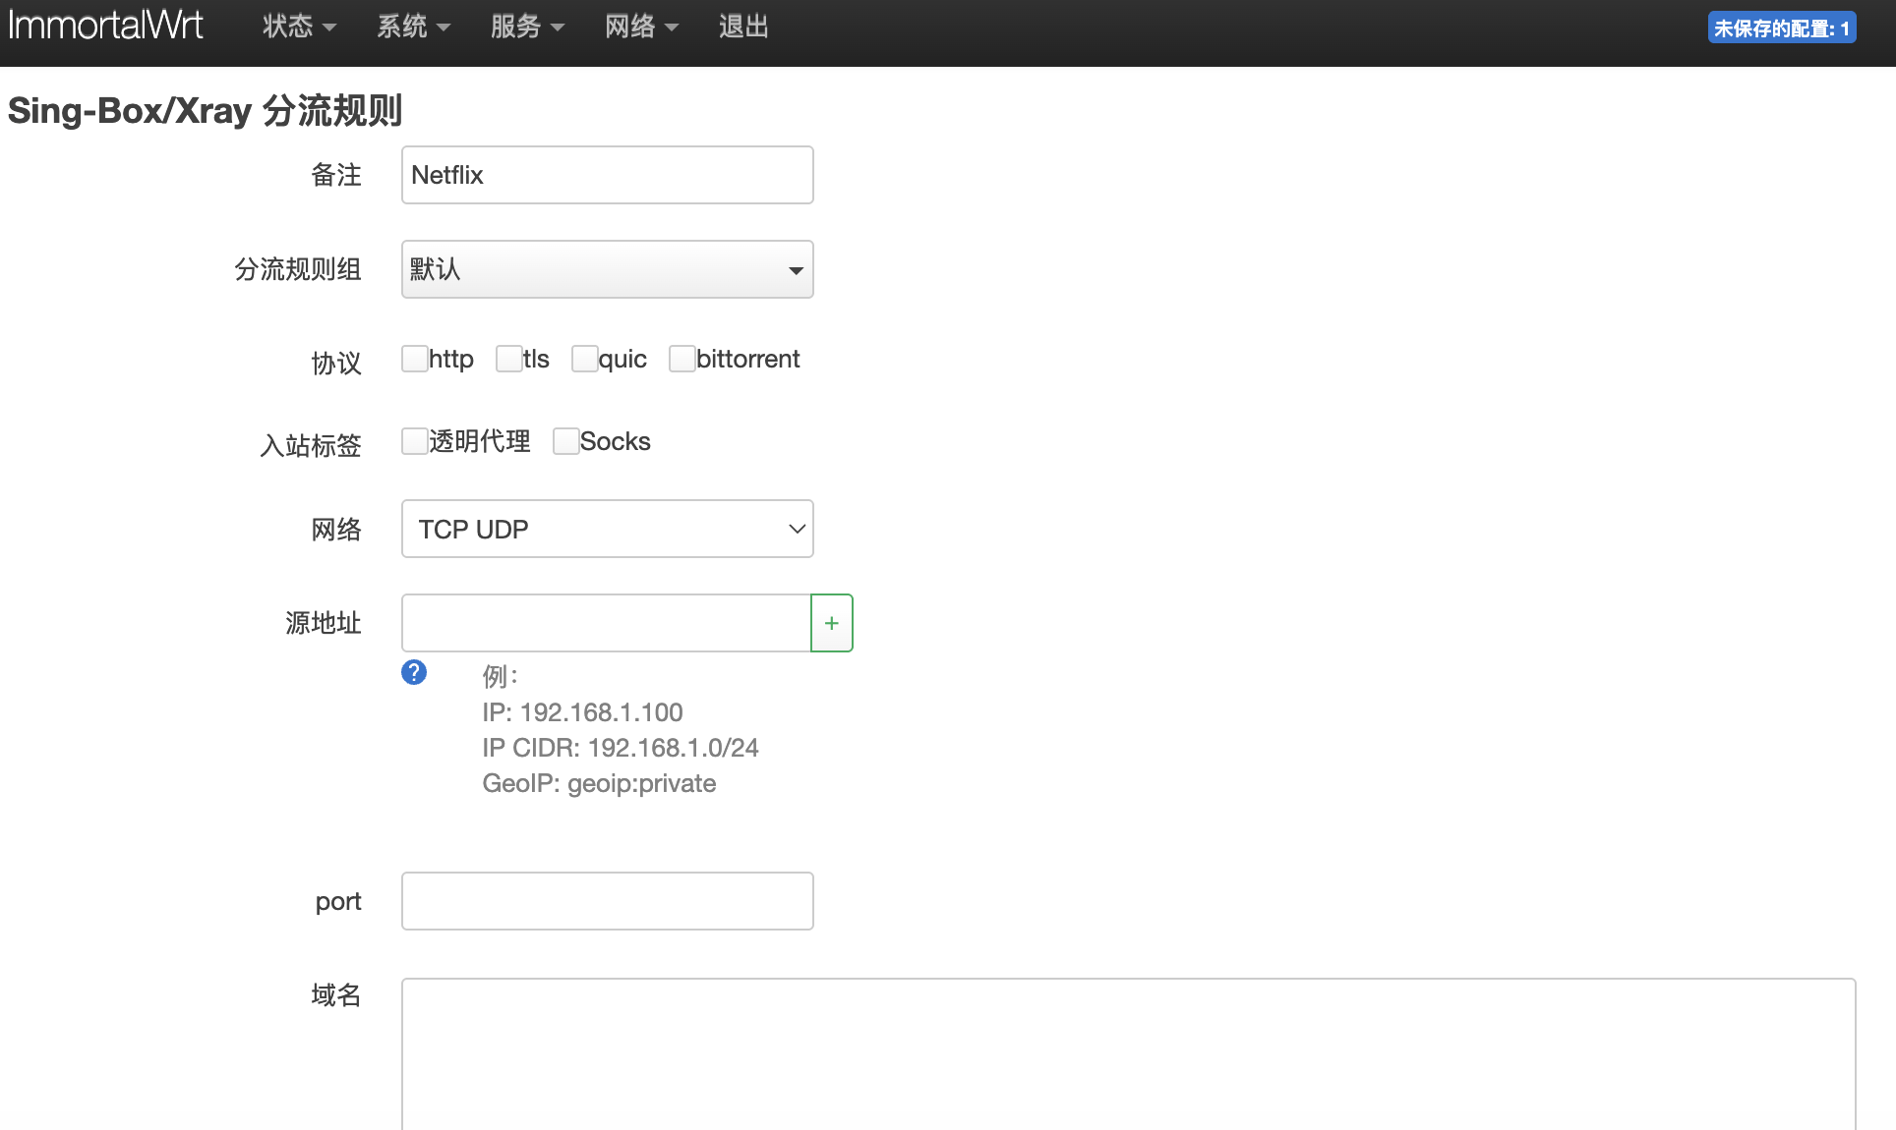Open the 未保存的配置: 1 badge

tap(1781, 28)
